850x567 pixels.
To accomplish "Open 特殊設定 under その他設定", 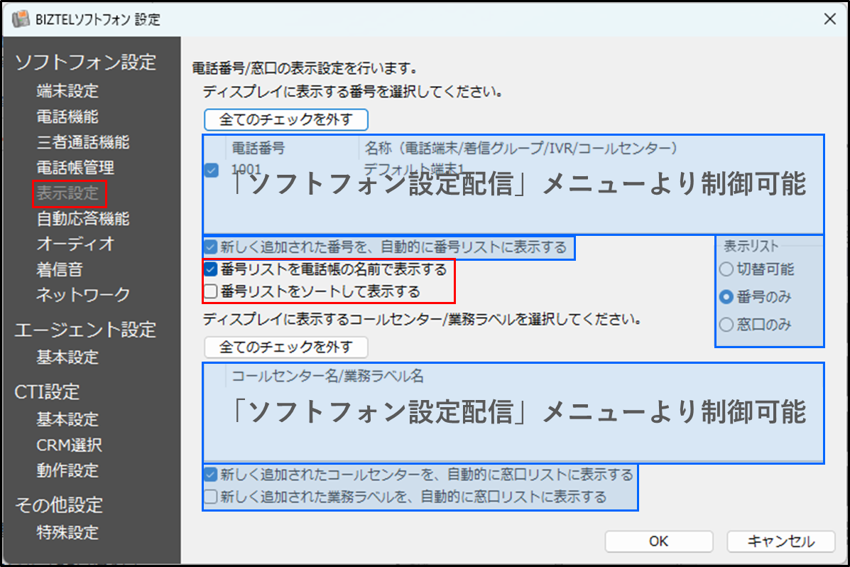I will pos(67,533).
